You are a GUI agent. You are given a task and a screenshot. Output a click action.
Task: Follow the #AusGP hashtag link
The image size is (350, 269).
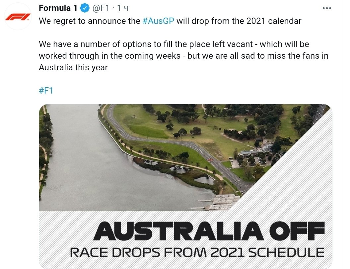point(158,21)
